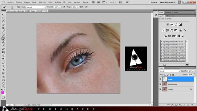Select the Brush tool in the toolbox
This screenshot has width=197, height=111.
click(x=3, y=39)
